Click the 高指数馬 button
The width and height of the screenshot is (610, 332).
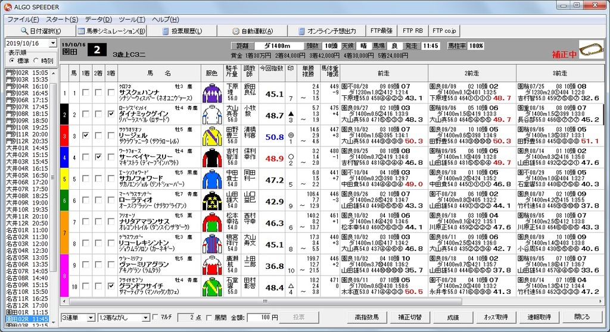(x=367, y=317)
